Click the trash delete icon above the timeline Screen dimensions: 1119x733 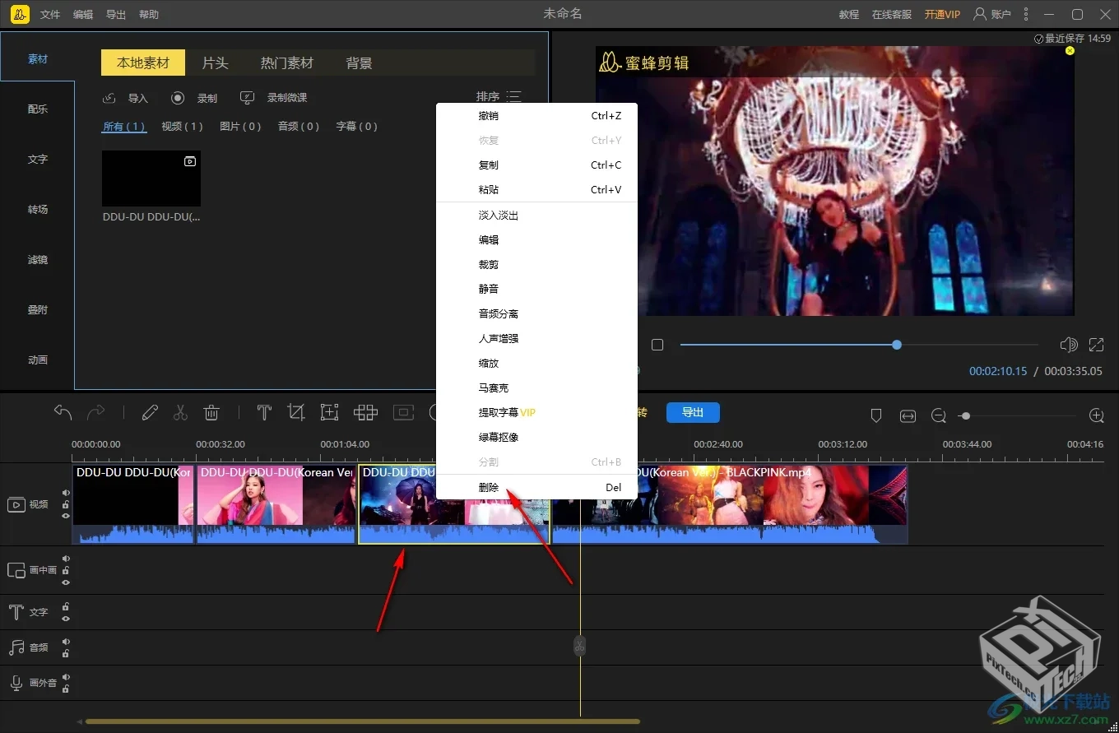(x=211, y=412)
